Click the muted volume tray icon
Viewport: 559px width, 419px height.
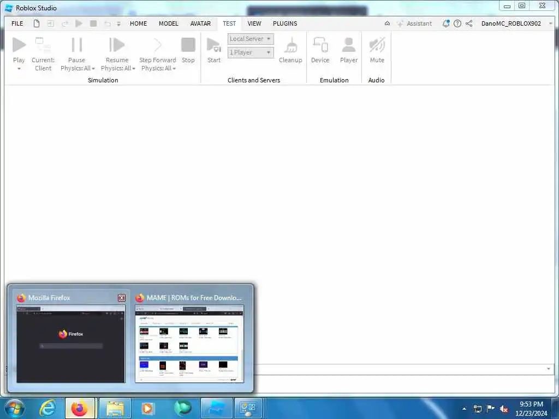click(504, 409)
